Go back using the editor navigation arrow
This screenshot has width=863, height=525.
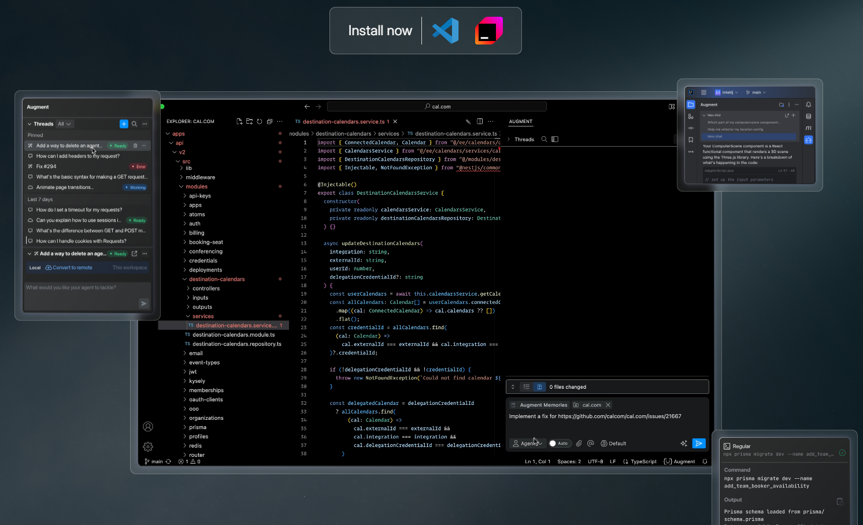click(x=307, y=106)
